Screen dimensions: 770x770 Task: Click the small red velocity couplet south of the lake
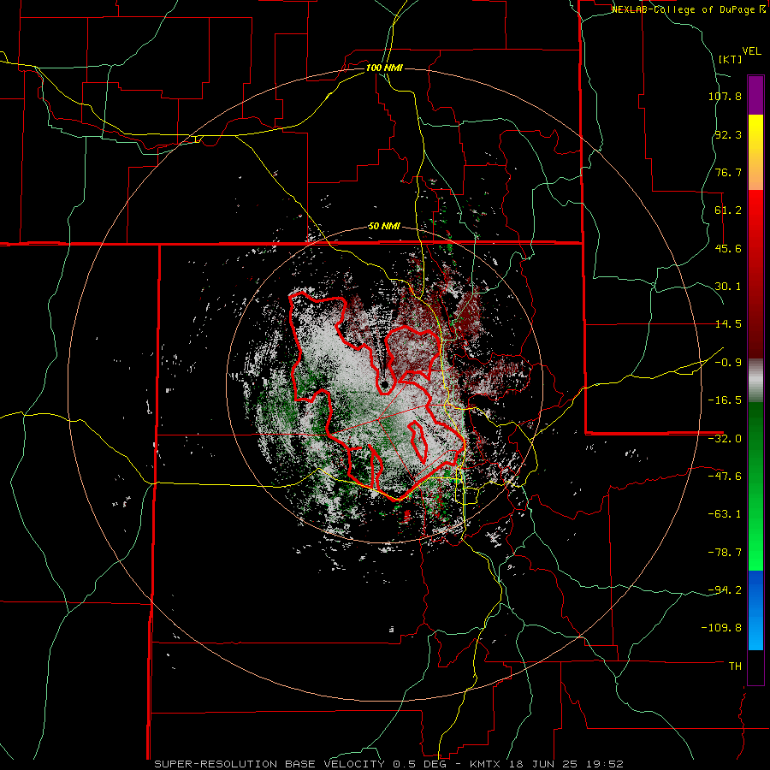(x=406, y=515)
